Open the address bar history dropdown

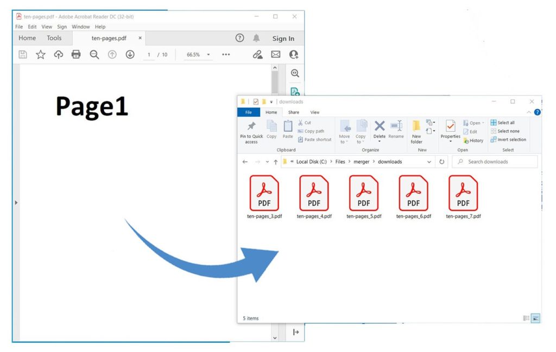tap(428, 161)
